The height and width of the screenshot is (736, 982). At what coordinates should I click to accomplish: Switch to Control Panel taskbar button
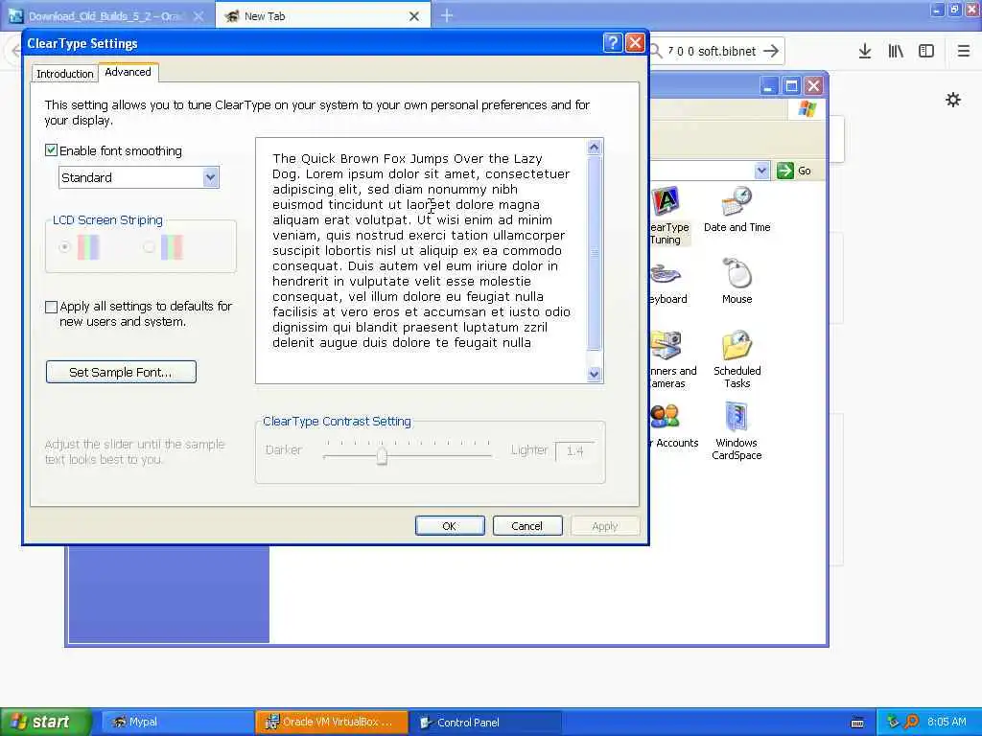(x=486, y=722)
